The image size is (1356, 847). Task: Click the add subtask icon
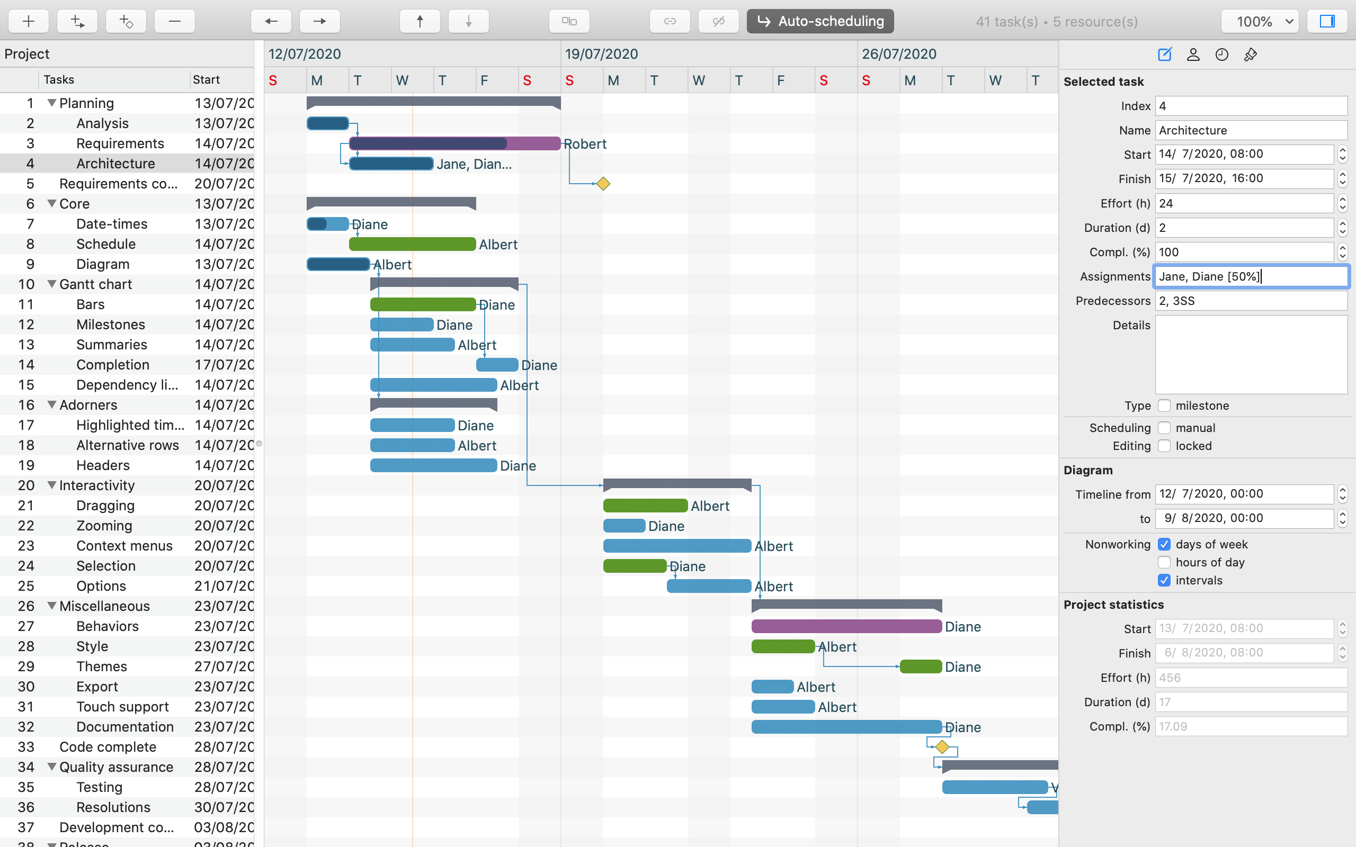coord(77,21)
